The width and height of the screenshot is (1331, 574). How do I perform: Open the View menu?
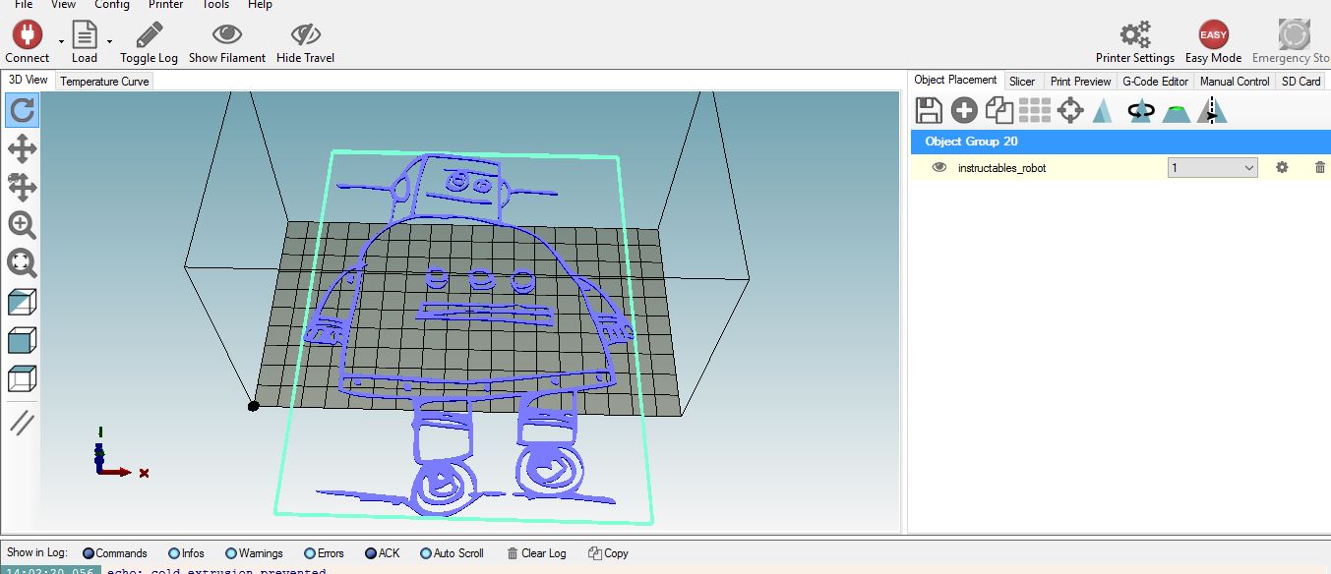pos(63,5)
